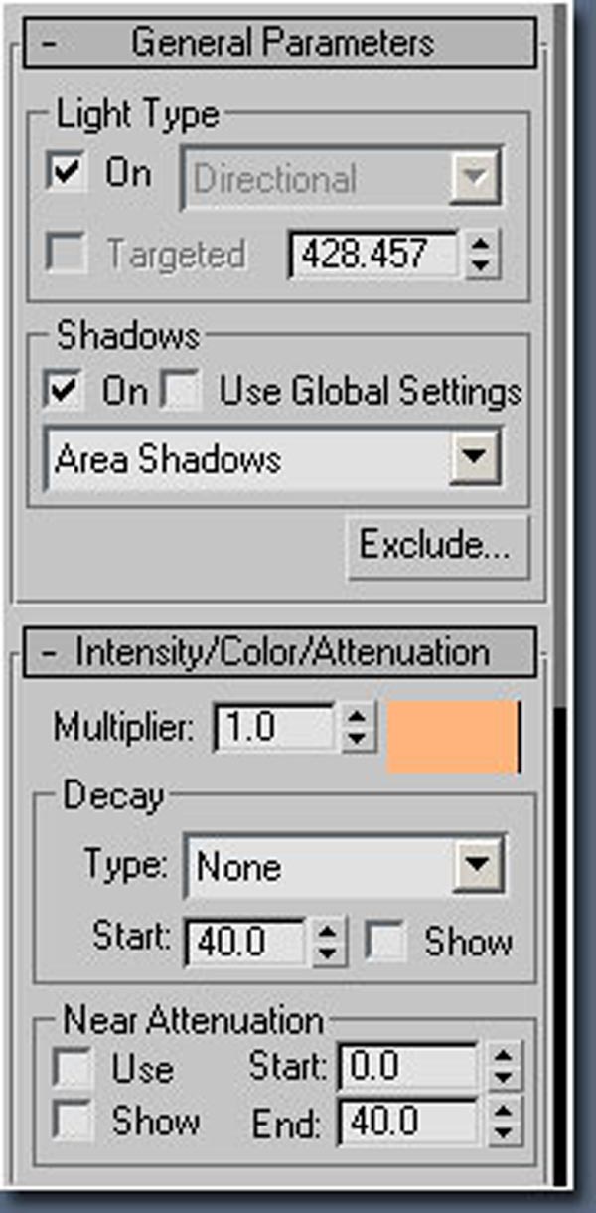Image resolution: width=596 pixels, height=1213 pixels.
Task: Open the Area Shadows type dropdown
Action: 273,459
